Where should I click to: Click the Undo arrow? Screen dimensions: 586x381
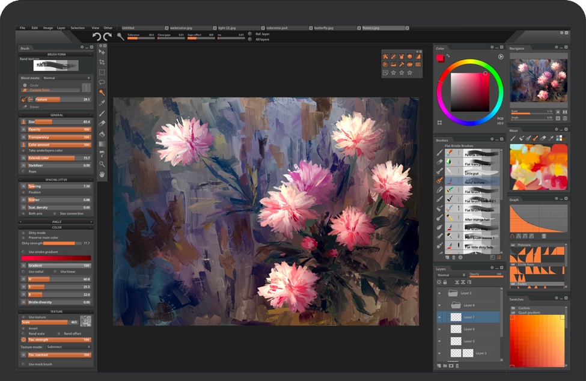[97, 37]
